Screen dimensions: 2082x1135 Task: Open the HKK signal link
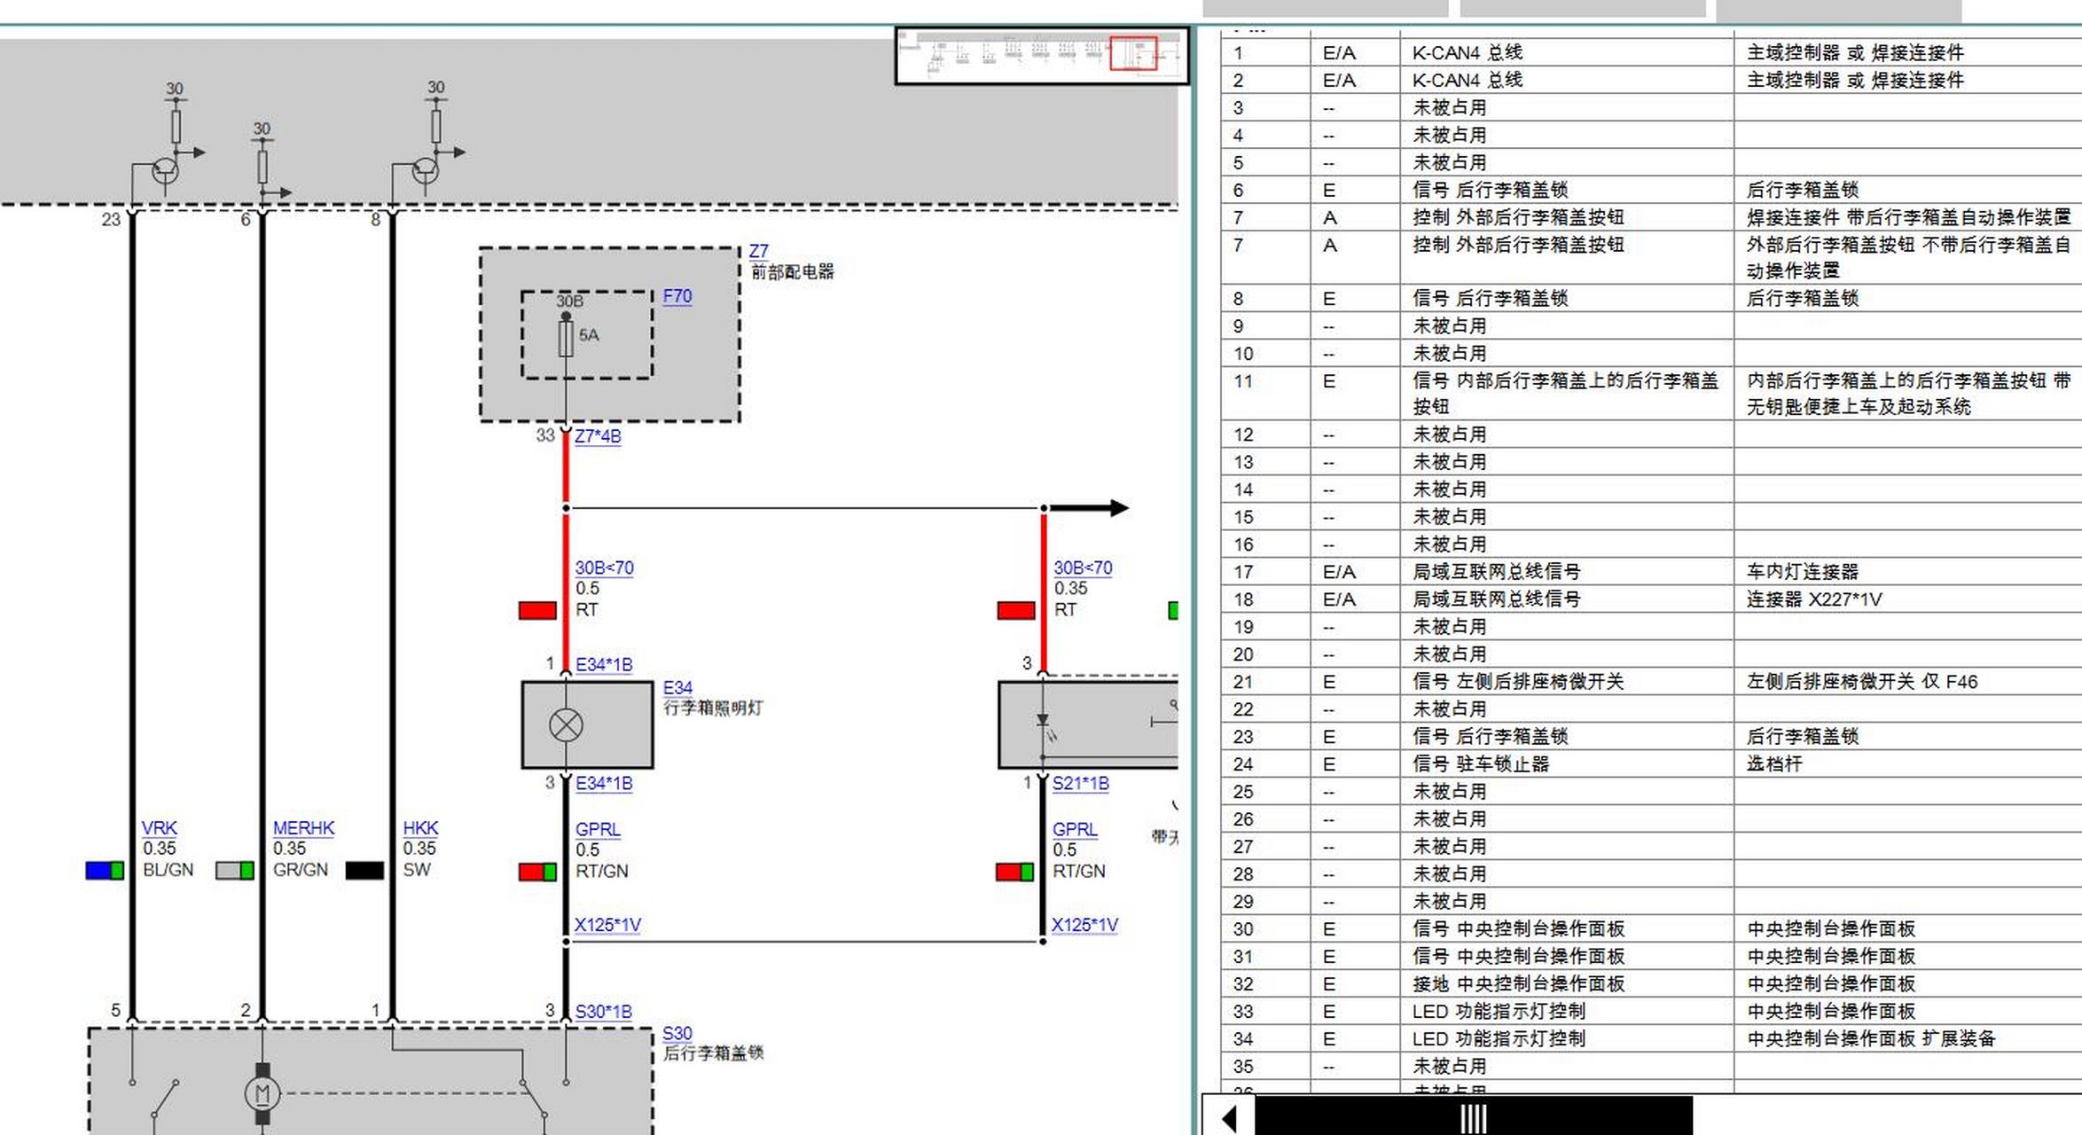[x=420, y=827]
